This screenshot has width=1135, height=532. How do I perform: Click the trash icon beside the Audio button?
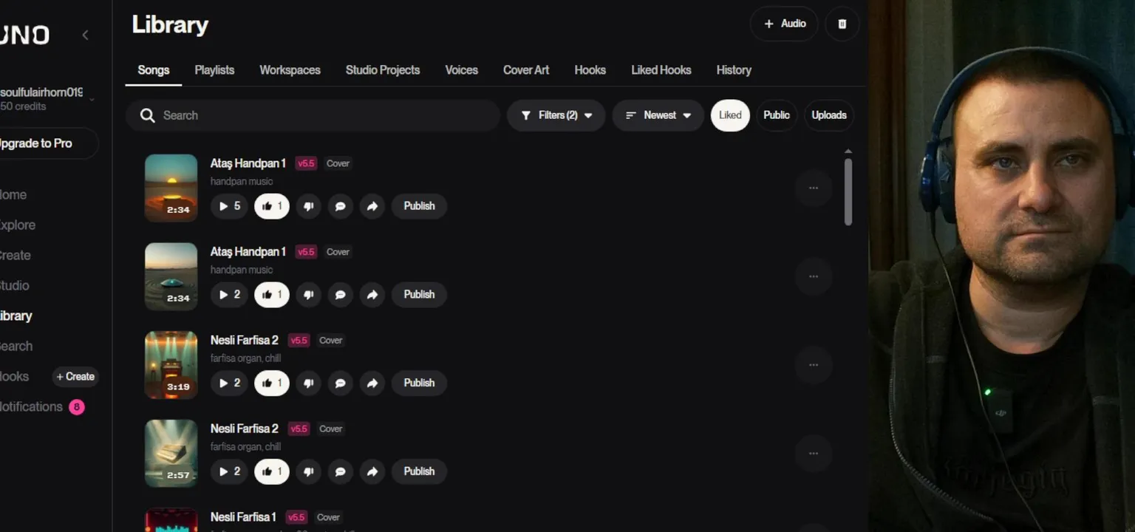coord(842,24)
